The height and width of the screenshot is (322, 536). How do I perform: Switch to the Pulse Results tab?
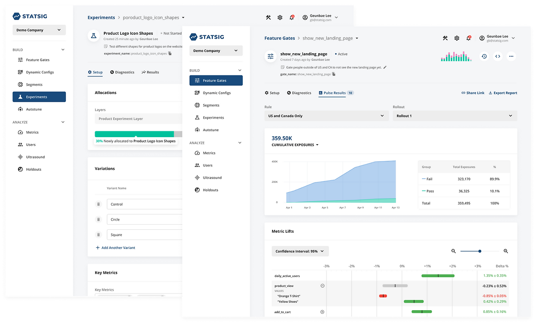[336, 93]
